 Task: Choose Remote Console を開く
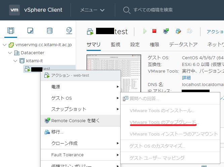(80, 120)
